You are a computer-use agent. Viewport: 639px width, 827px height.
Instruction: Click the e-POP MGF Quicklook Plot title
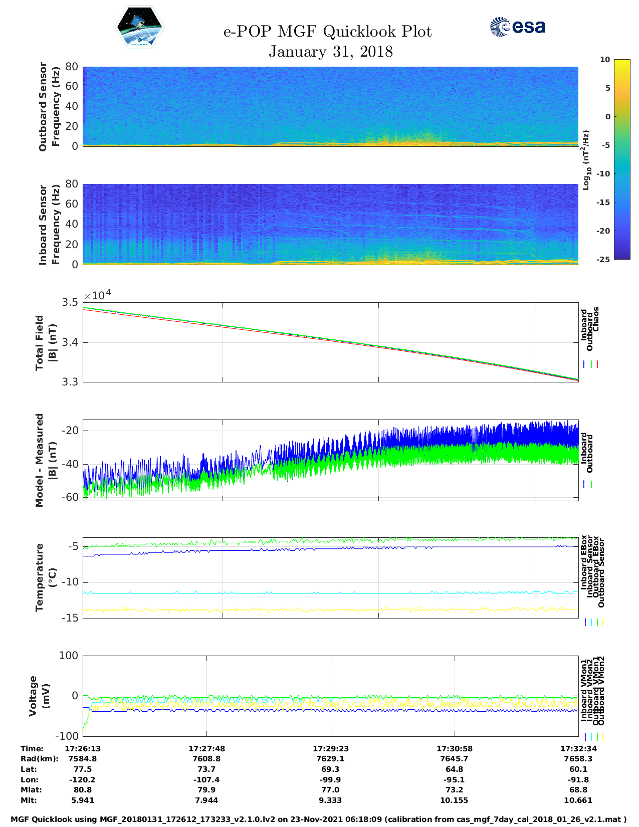pyautogui.click(x=327, y=32)
